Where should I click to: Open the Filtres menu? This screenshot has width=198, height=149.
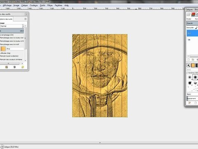50,5
